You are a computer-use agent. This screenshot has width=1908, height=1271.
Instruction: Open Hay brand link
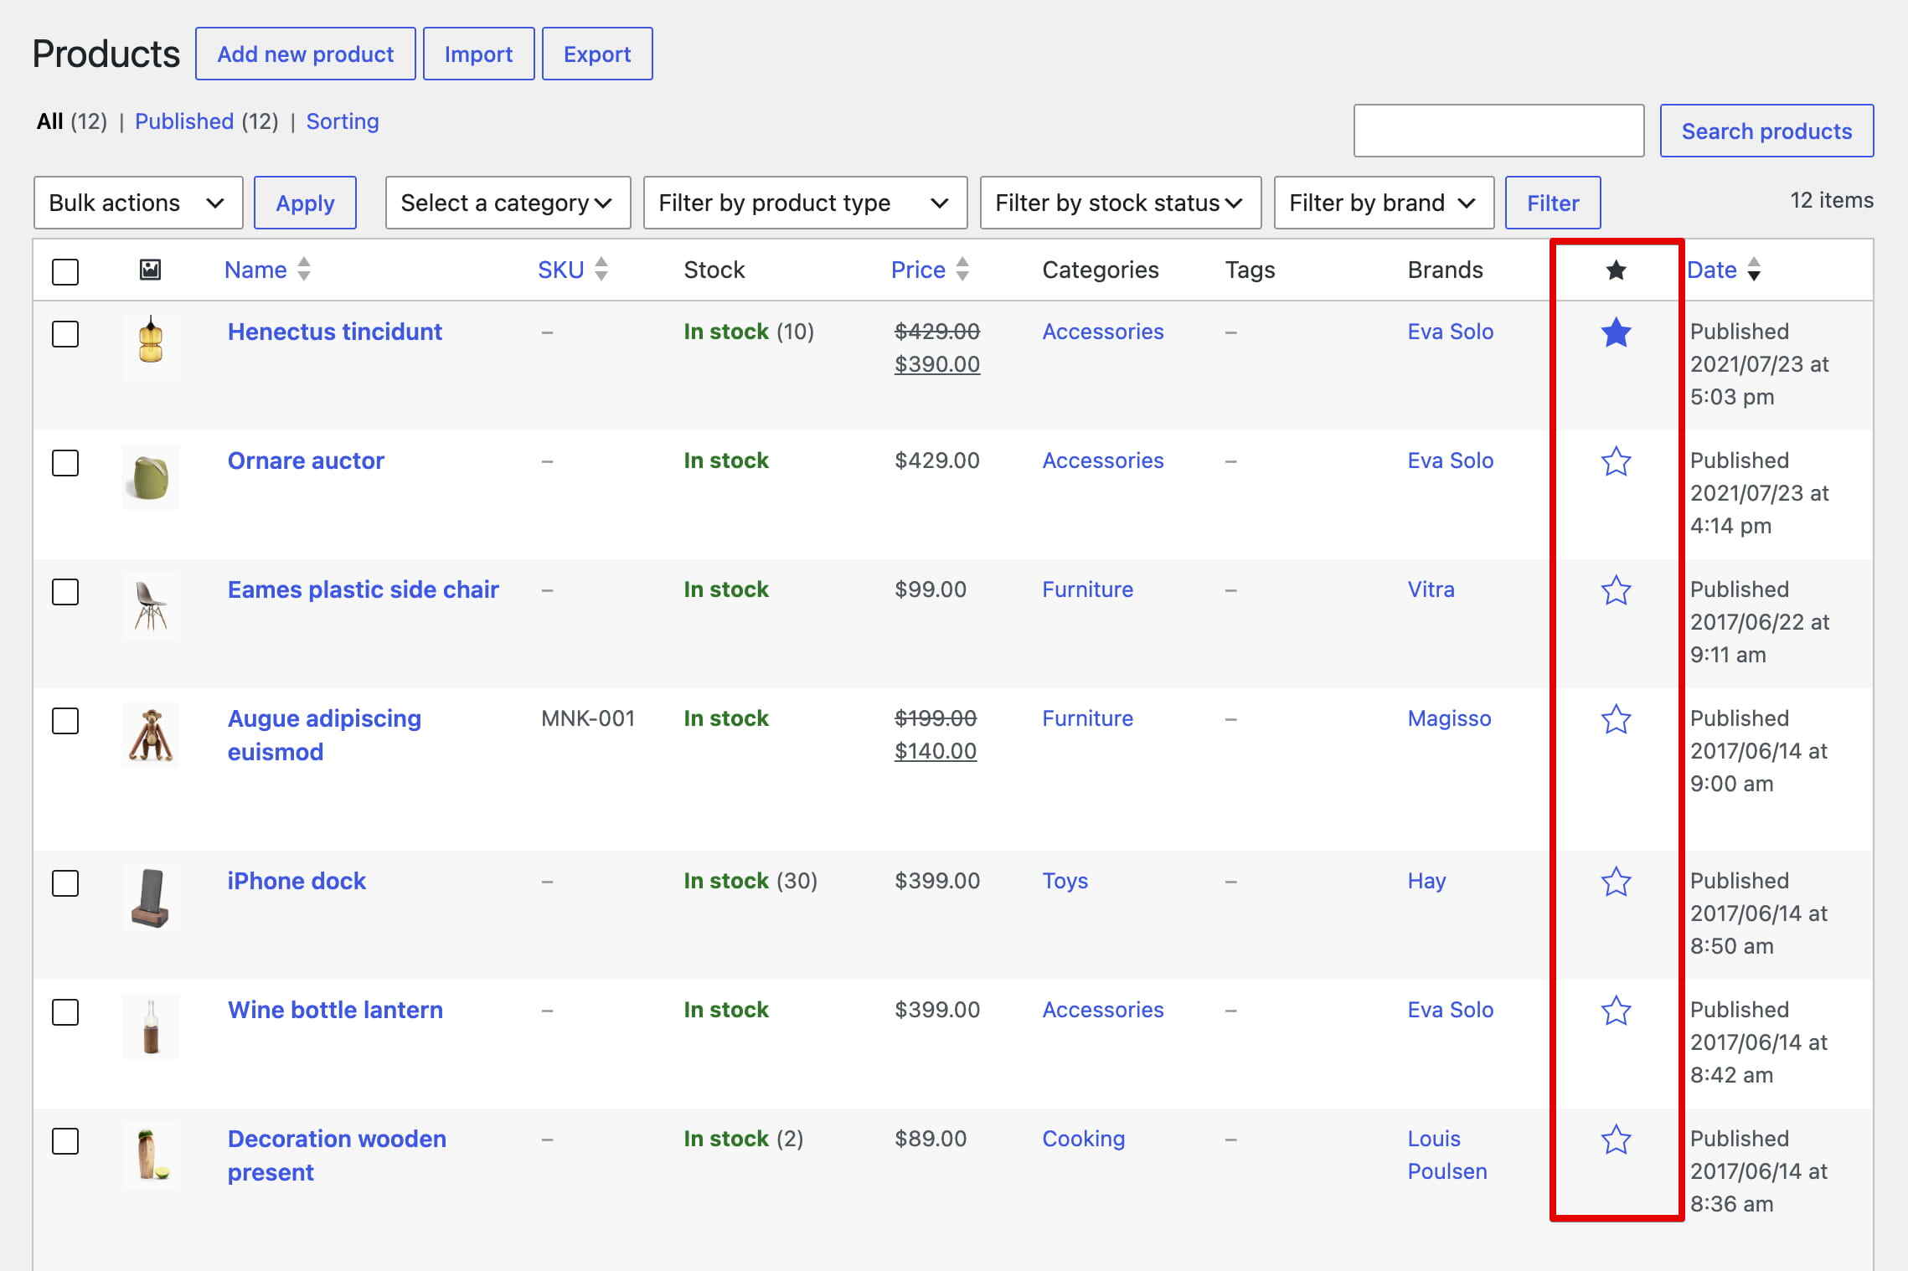click(1426, 881)
